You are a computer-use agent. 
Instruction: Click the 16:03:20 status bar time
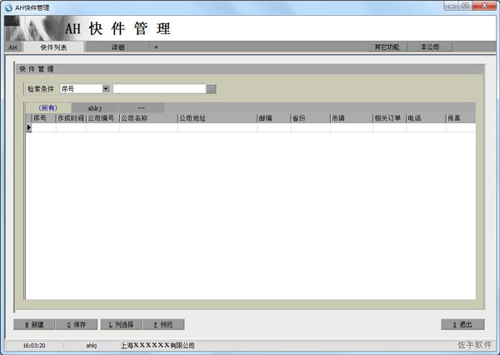(34, 346)
